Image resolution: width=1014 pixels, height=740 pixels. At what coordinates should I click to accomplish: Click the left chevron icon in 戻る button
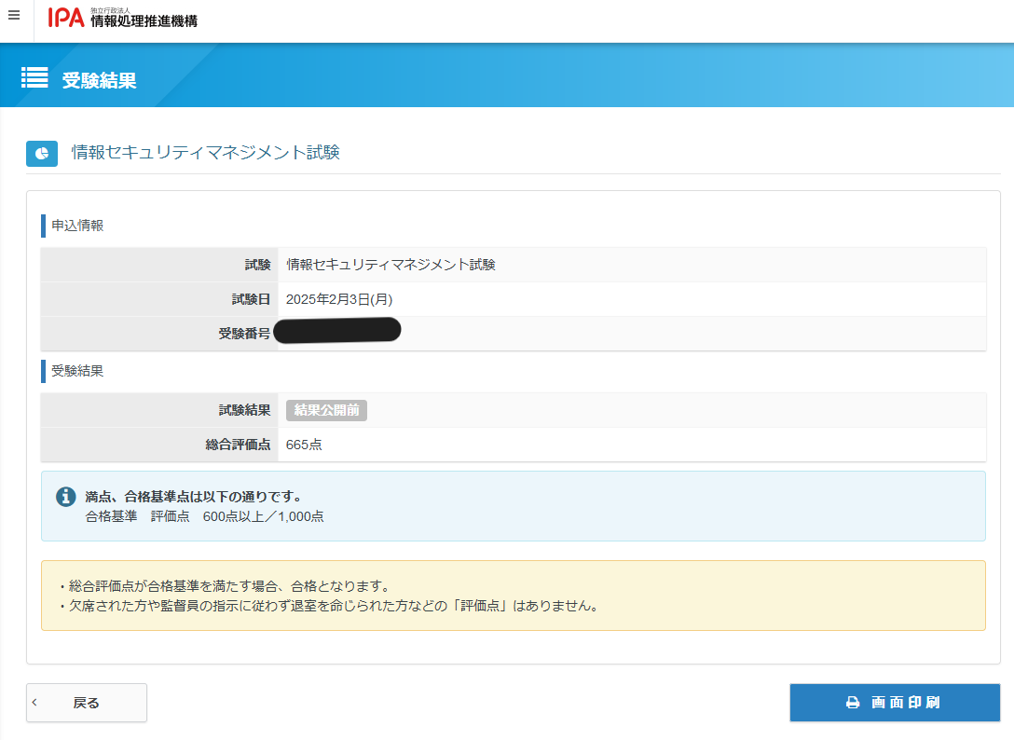(35, 703)
